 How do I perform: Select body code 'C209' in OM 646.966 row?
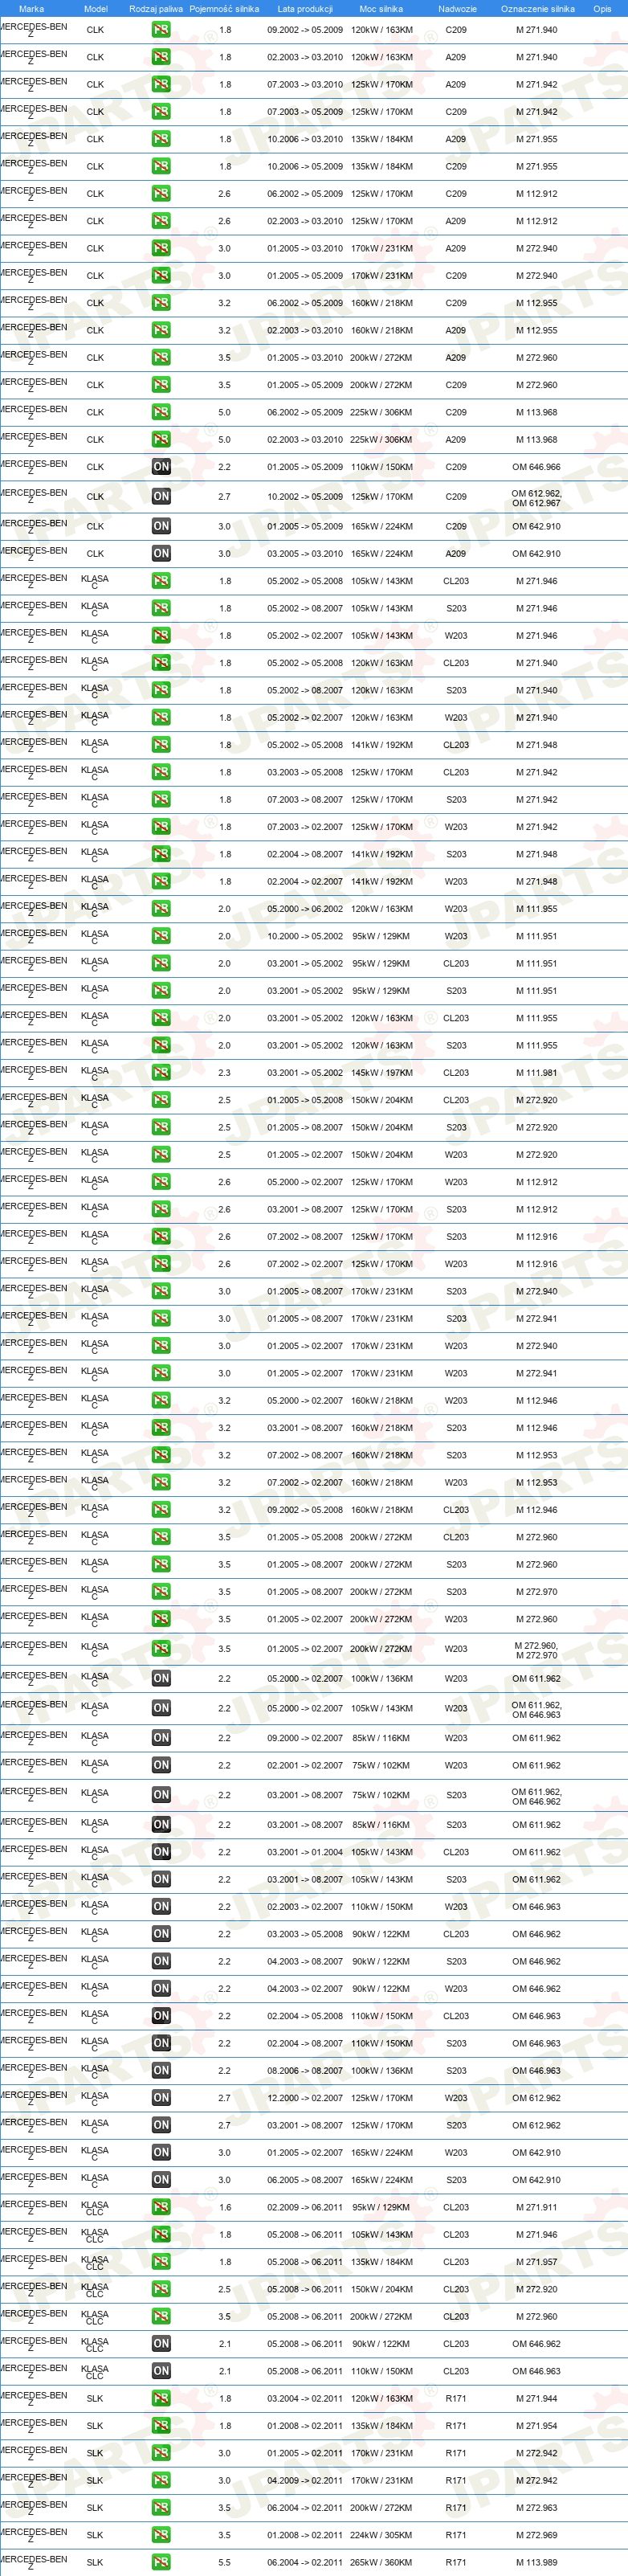point(456,467)
